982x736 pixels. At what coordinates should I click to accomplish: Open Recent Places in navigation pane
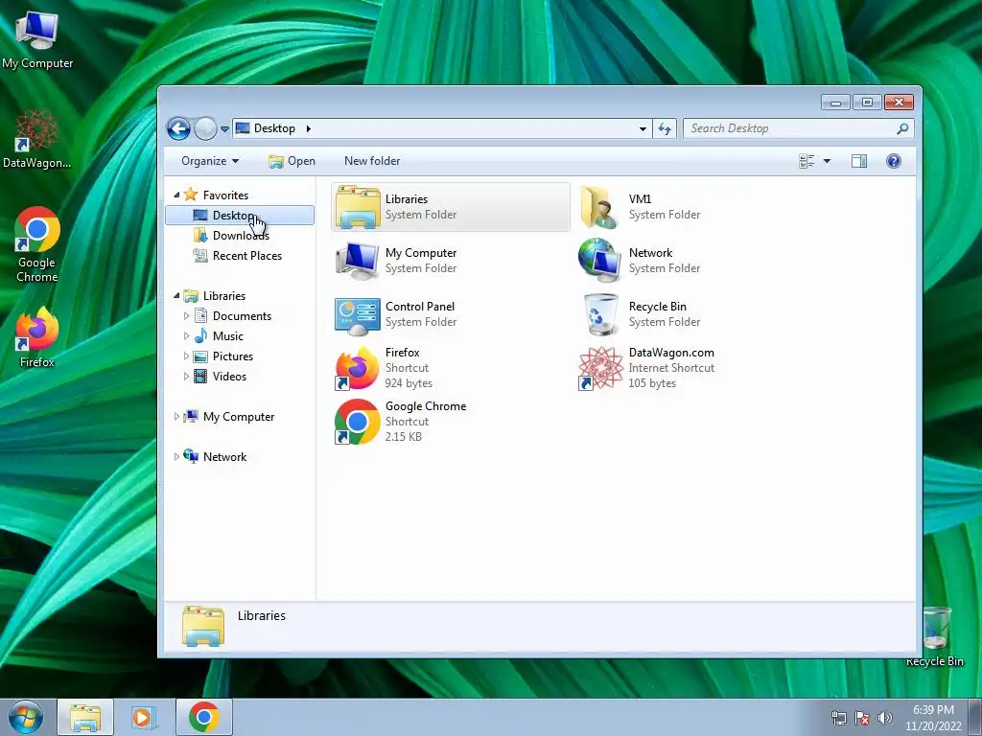pos(246,255)
